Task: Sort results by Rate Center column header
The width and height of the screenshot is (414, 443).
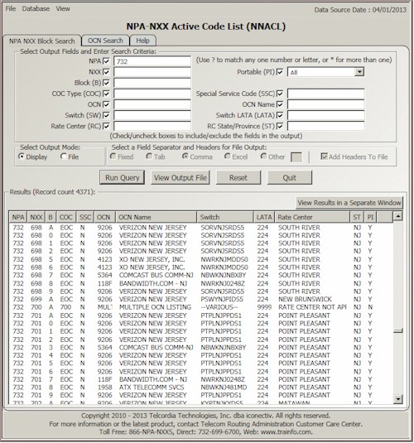Action: click(312, 217)
